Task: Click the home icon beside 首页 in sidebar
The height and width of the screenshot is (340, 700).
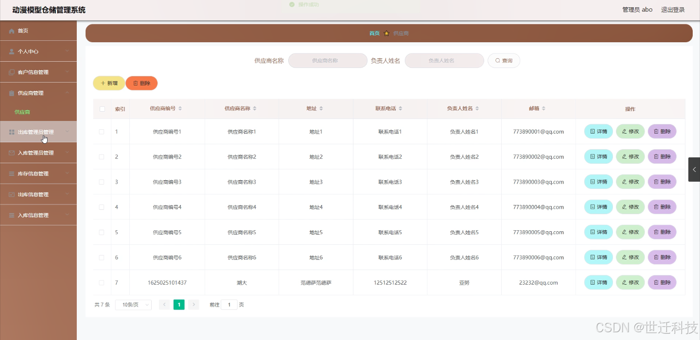Action: pyautogui.click(x=12, y=31)
